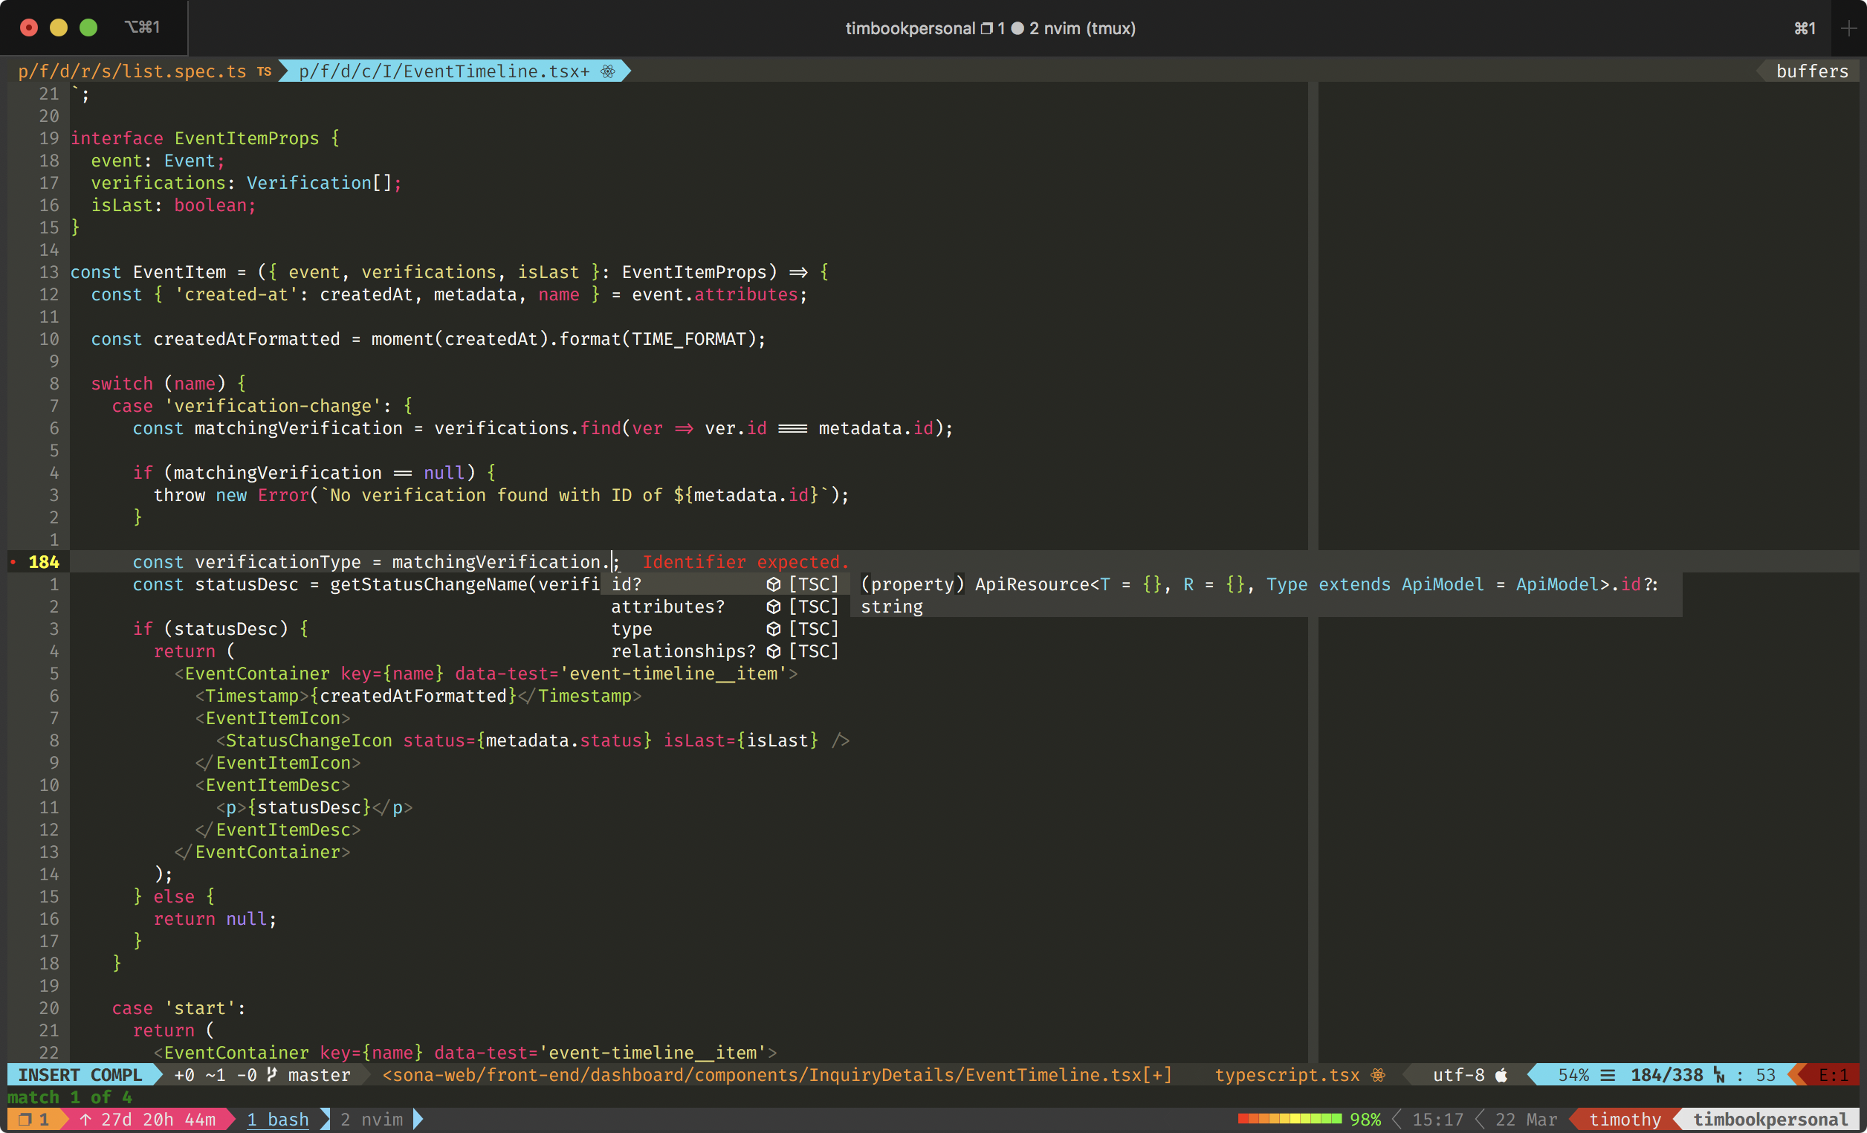Click the battery level color bar
Viewport: 1867px width, 1133px height.
[1290, 1120]
